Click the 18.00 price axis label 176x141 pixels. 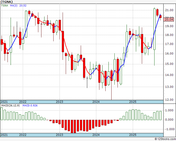coord(169,35)
